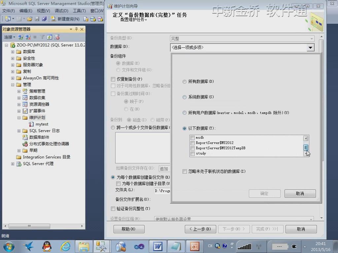The image size is (338, 253).
Task: Click the wizard's bottom 取消 button
Action: 301,229
